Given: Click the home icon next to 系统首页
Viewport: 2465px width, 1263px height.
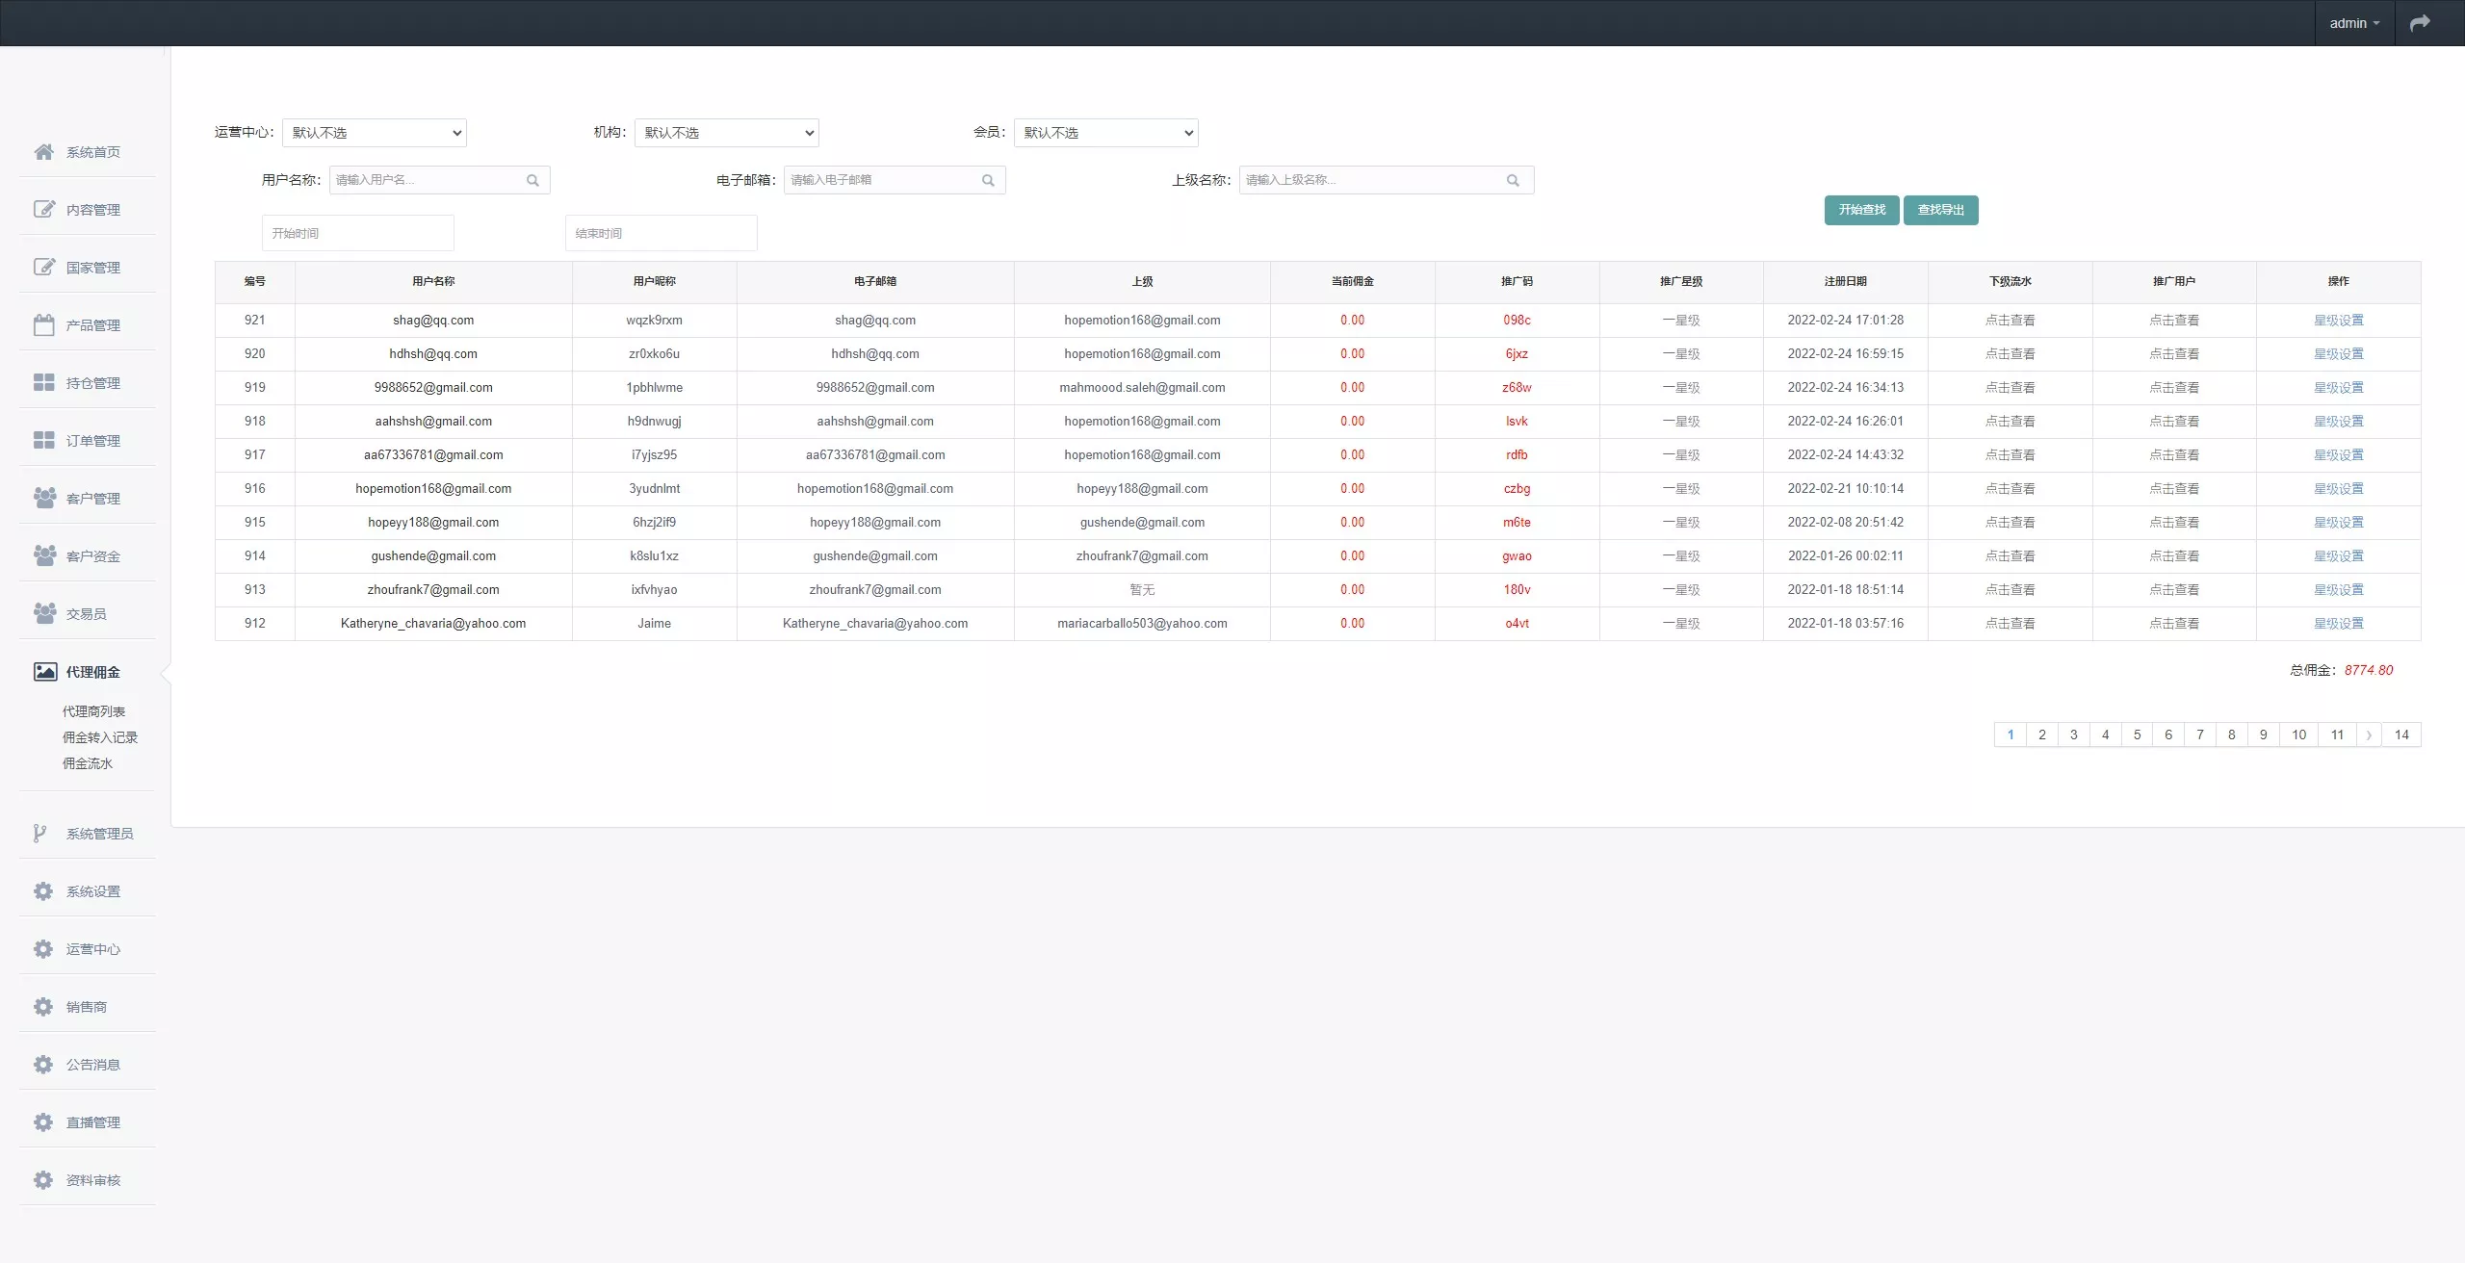Looking at the screenshot, I should tap(43, 152).
